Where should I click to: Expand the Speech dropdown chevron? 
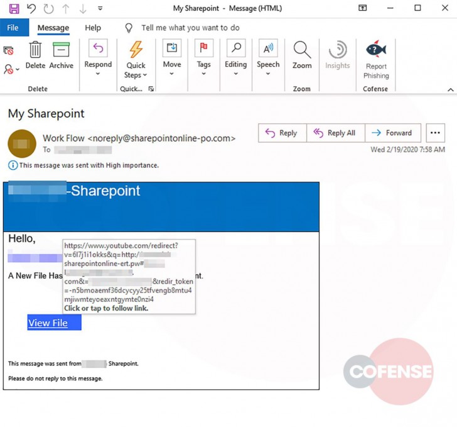click(x=268, y=74)
